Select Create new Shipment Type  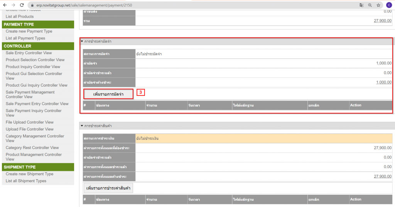(29, 174)
